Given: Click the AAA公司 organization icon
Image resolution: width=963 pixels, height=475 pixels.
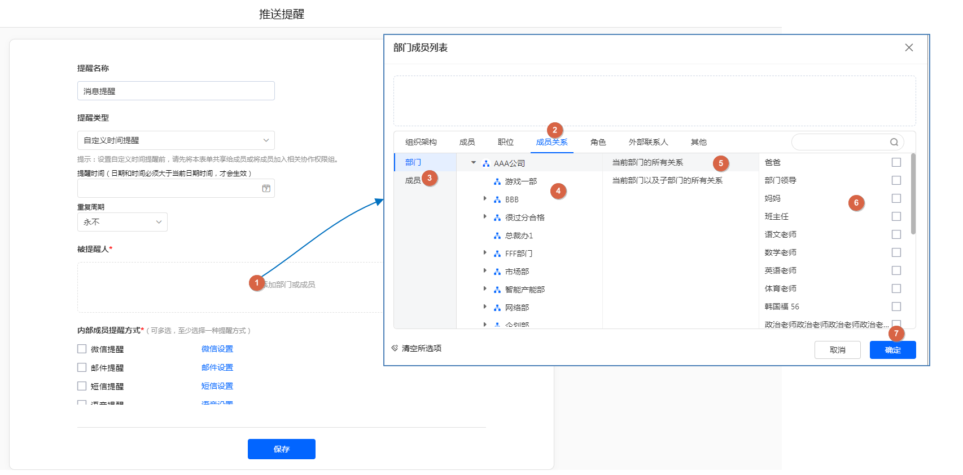Looking at the screenshot, I should (x=486, y=163).
